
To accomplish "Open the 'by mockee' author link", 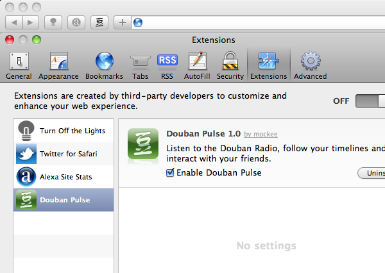I will pyautogui.click(x=261, y=134).
